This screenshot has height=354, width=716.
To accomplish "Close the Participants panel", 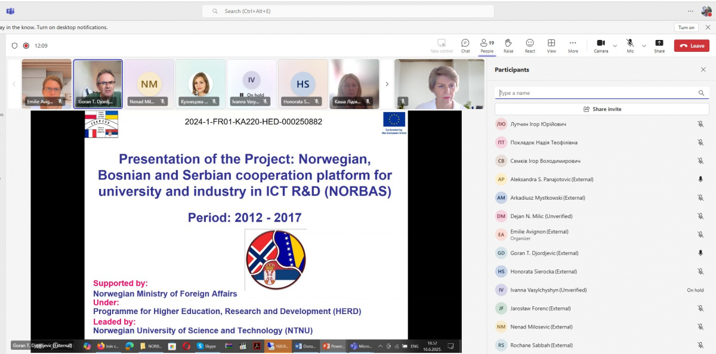I will click(x=703, y=70).
